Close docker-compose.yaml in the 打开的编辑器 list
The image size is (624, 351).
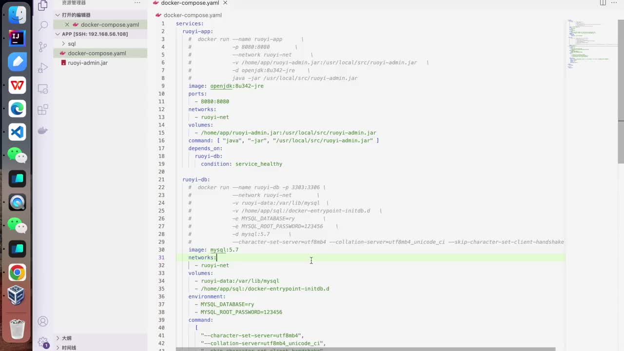tap(67, 24)
